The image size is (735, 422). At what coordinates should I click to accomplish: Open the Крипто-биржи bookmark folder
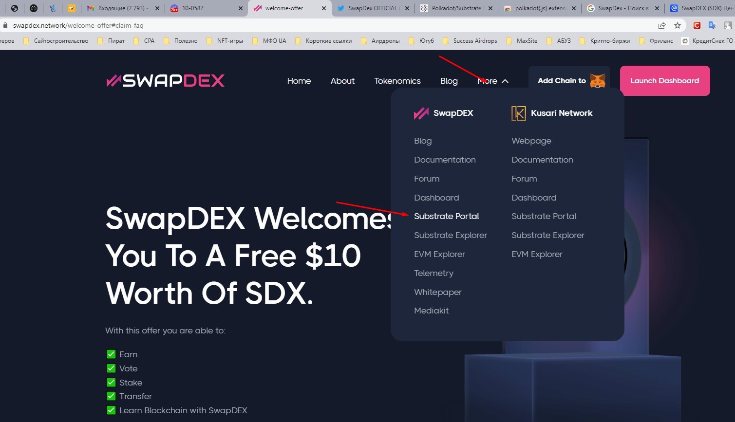[x=605, y=41]
